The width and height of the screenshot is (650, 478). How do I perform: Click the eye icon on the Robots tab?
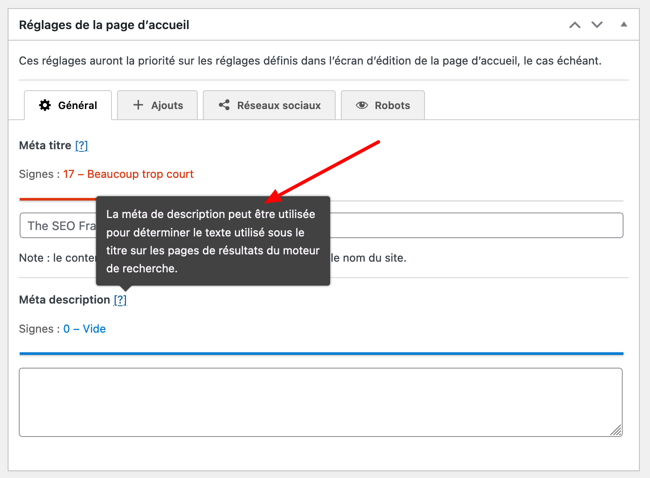click(362, 105)
